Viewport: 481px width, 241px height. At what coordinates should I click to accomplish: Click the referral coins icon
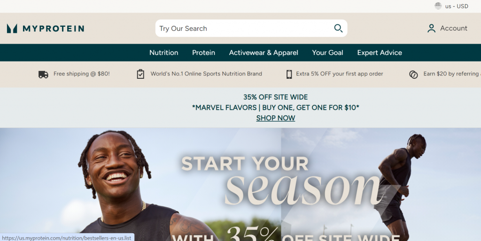tap(413, 75)
